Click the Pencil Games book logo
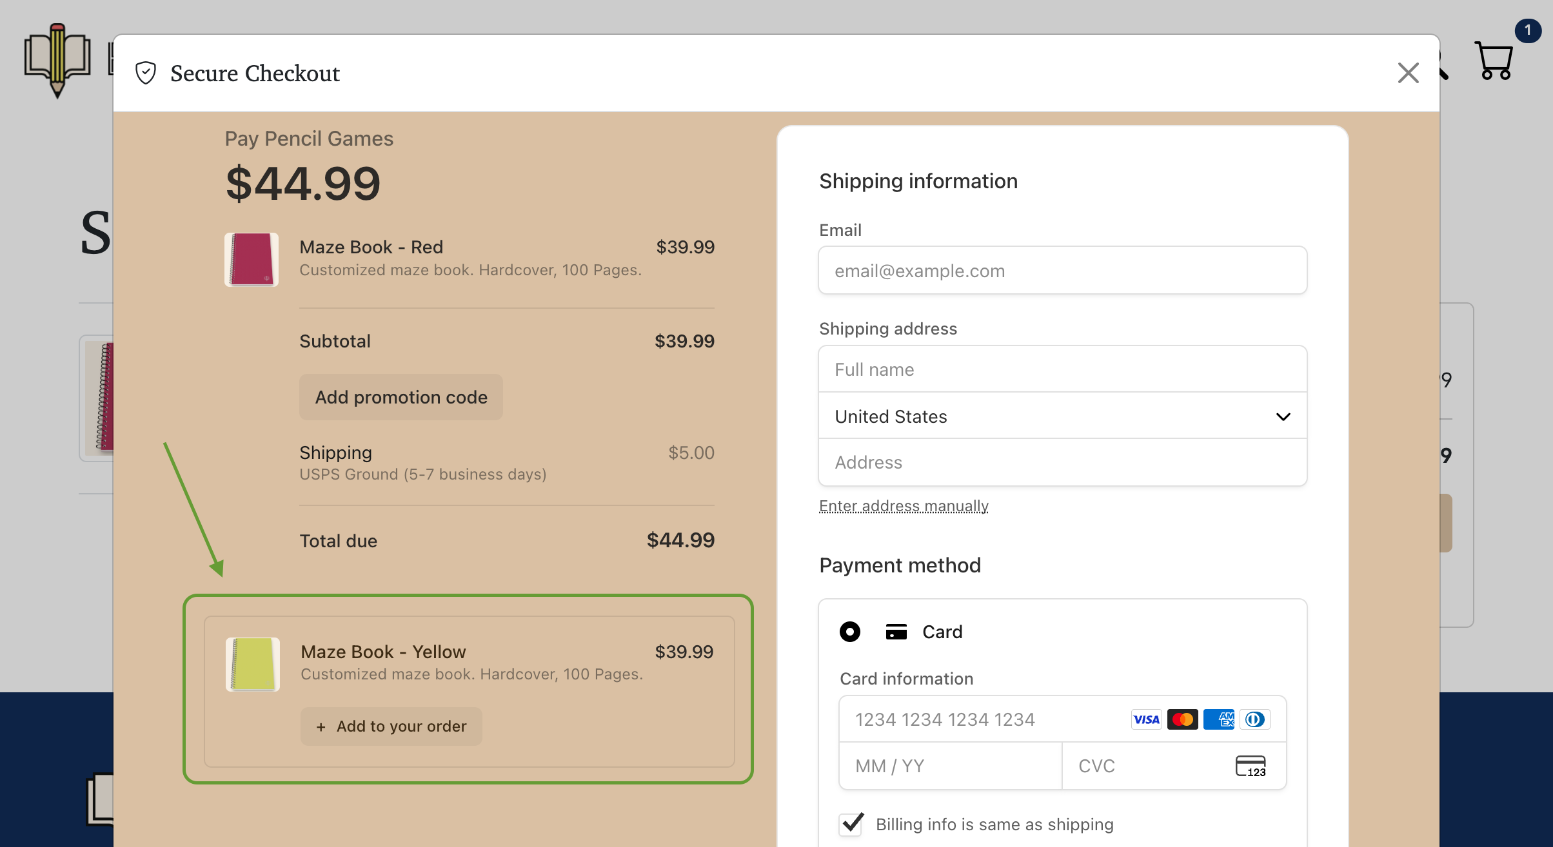The image size is (1553, 847). tap(57, 60)
